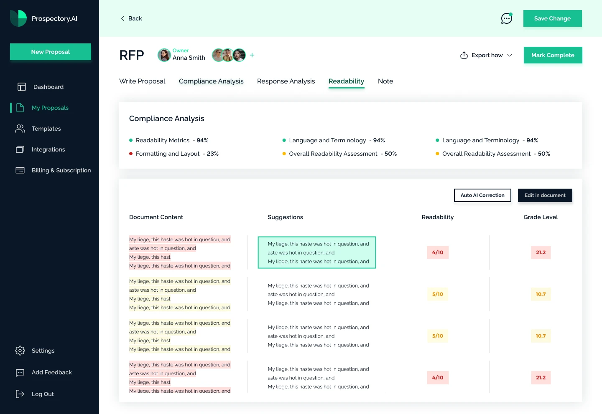This screenshot has width=602, height=414.
Task: Run Auto AI Correction
Action: click(x=482, y=195)
